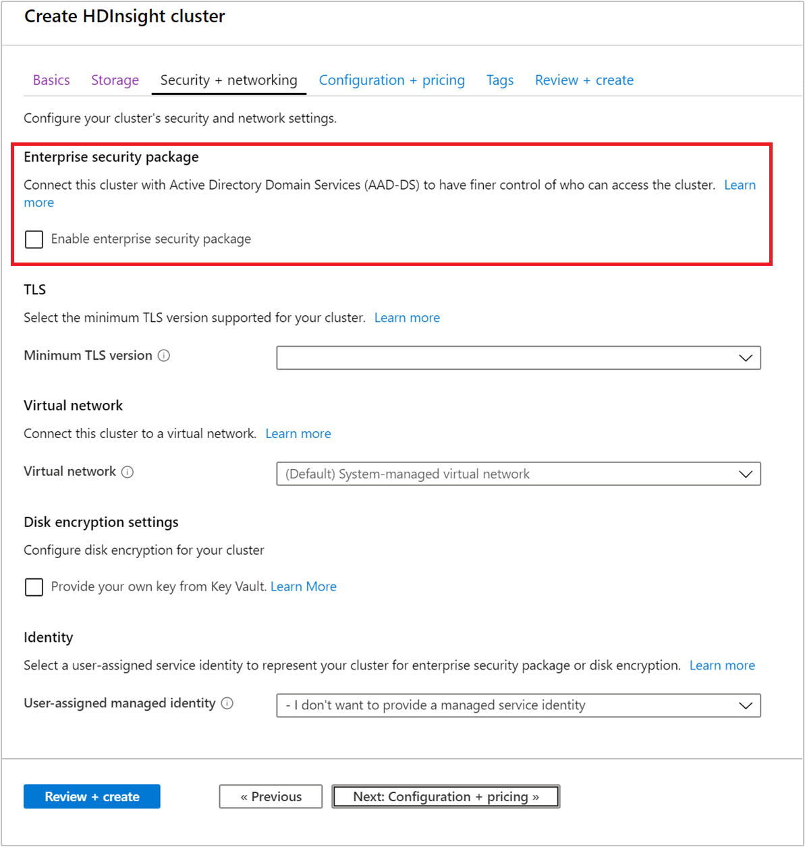The height and width of the screenshot is (847, 805).
Task: Switch to the Storage tab
Action: 115,80
